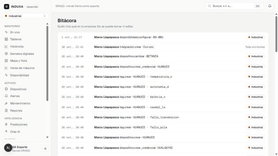Image resolution: width=278 pixels, height=156 pixels.
Task: Select the dispositivo.crear_credencial HUALGAYOC entry
Action: click(163, 148)
